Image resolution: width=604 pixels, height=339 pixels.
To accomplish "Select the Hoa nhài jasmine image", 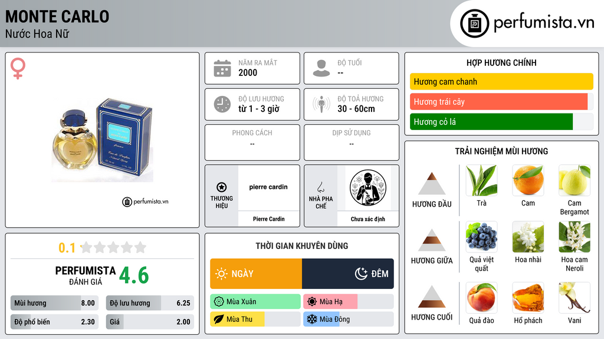I will (528, 237).
